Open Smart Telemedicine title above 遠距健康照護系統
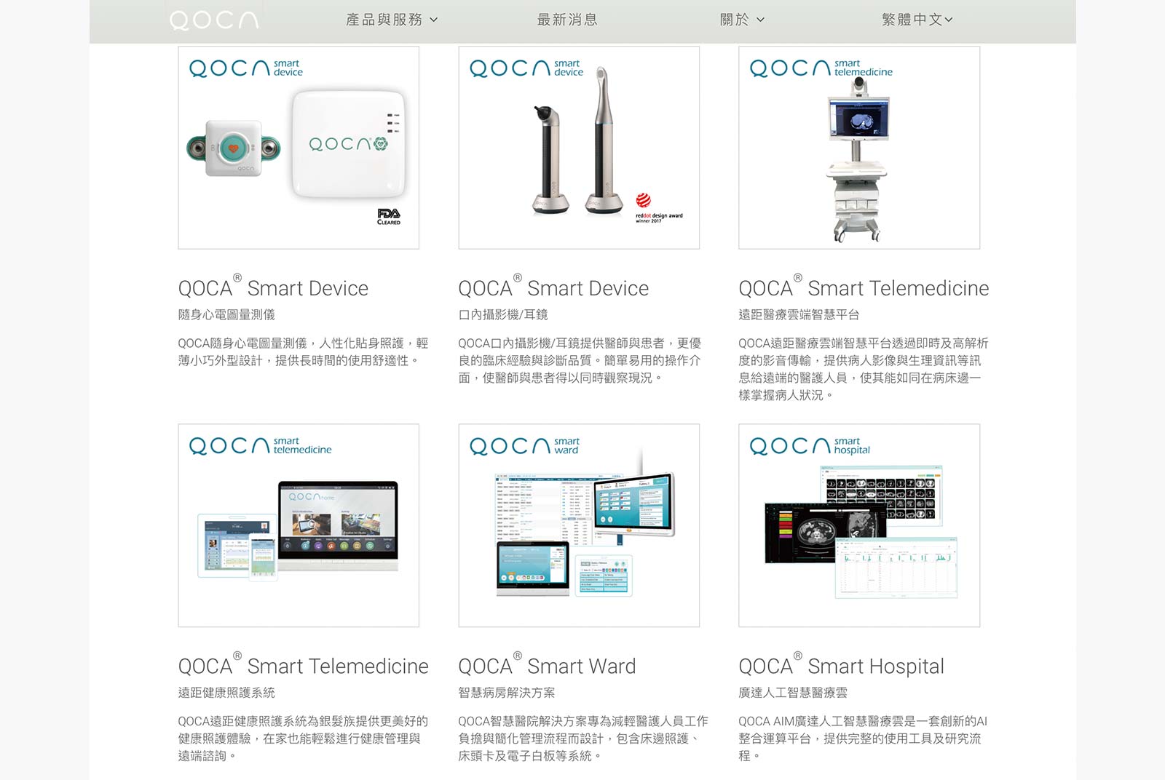 [304, 664]
